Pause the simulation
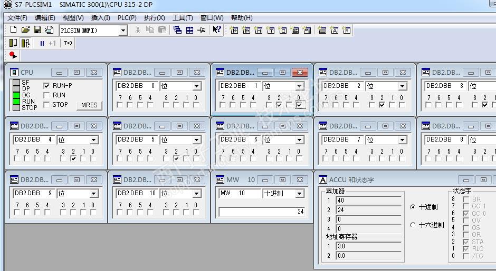The image size is (496, 271). click(42, 43)
